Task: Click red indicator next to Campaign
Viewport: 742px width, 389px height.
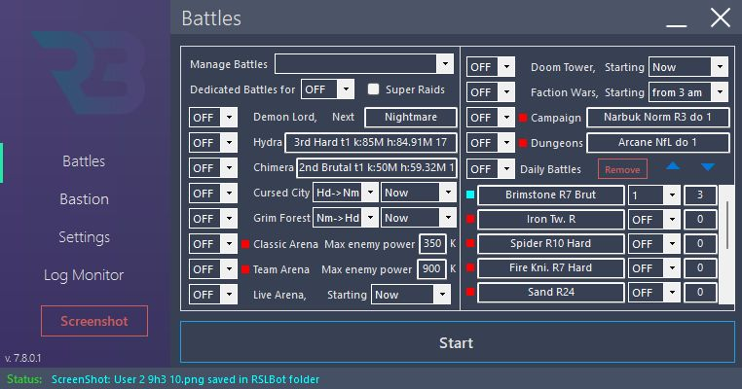Action: (523, 118)
